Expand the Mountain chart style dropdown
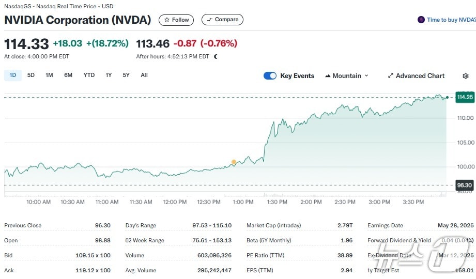 366,76
